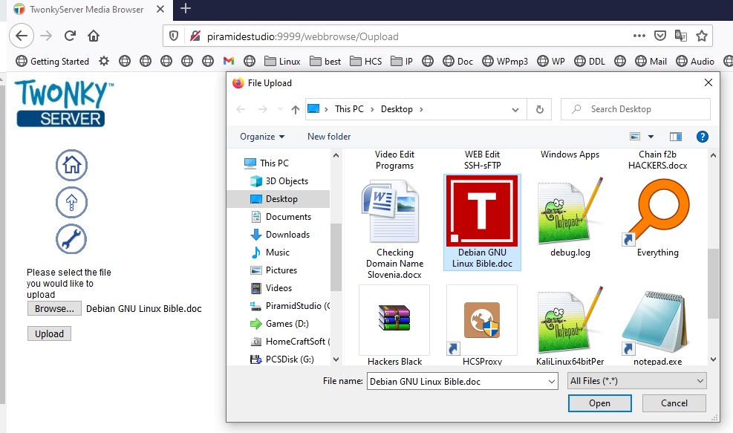Click New folder in dialog toolbar

[x=329, y=137]
